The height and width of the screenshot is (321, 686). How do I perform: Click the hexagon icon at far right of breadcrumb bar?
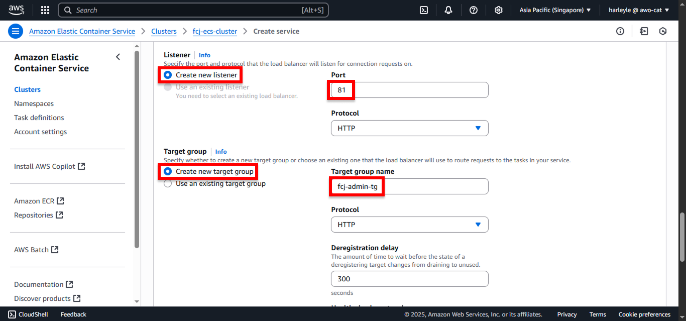(x=663, y=31)
